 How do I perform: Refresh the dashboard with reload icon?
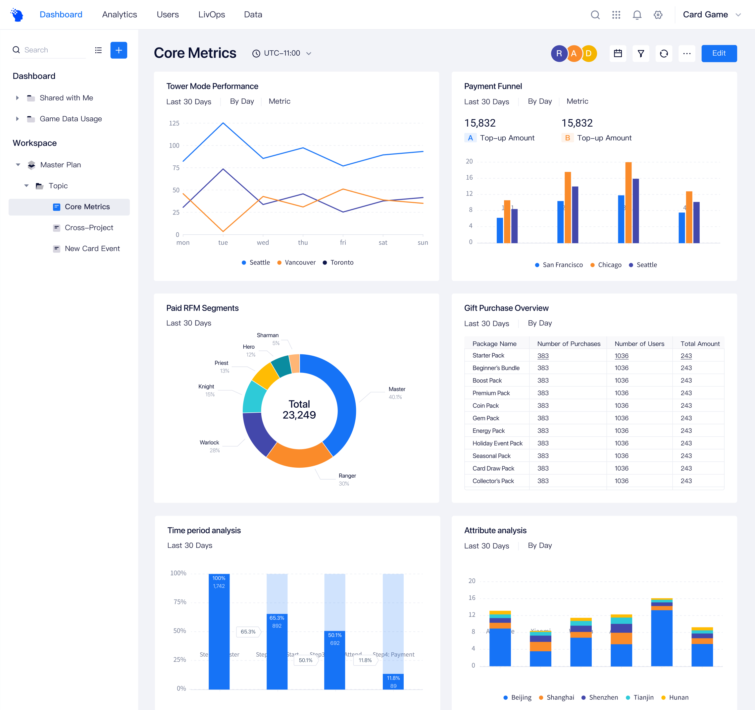pos(664,54)
